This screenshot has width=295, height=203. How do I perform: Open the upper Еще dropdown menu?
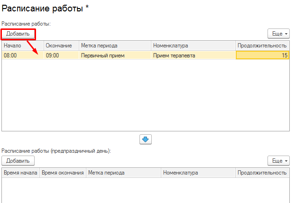click(278, 34)
